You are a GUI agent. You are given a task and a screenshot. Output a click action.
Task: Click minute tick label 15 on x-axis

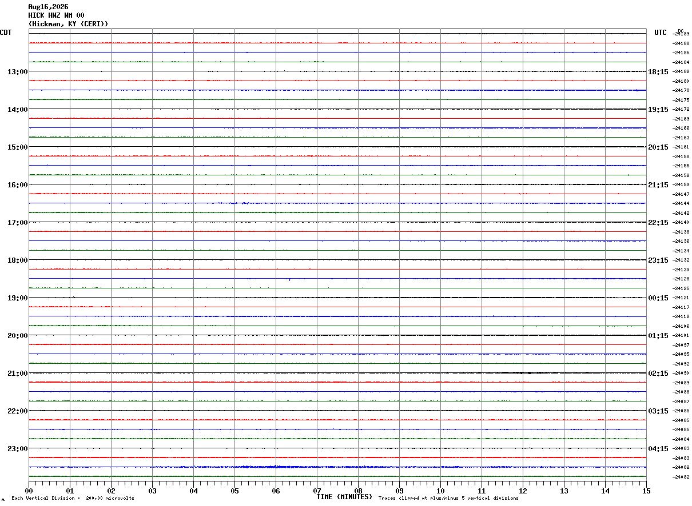tap(646, 491)
